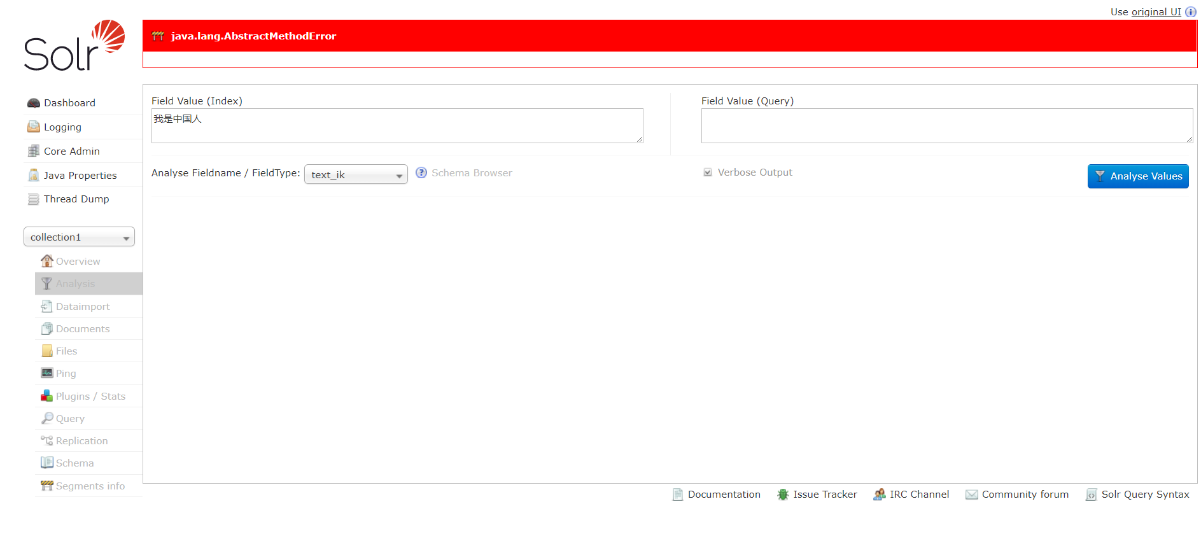Open the Documentation link
Screen dimensions: 1201x541
click(724, 495)
